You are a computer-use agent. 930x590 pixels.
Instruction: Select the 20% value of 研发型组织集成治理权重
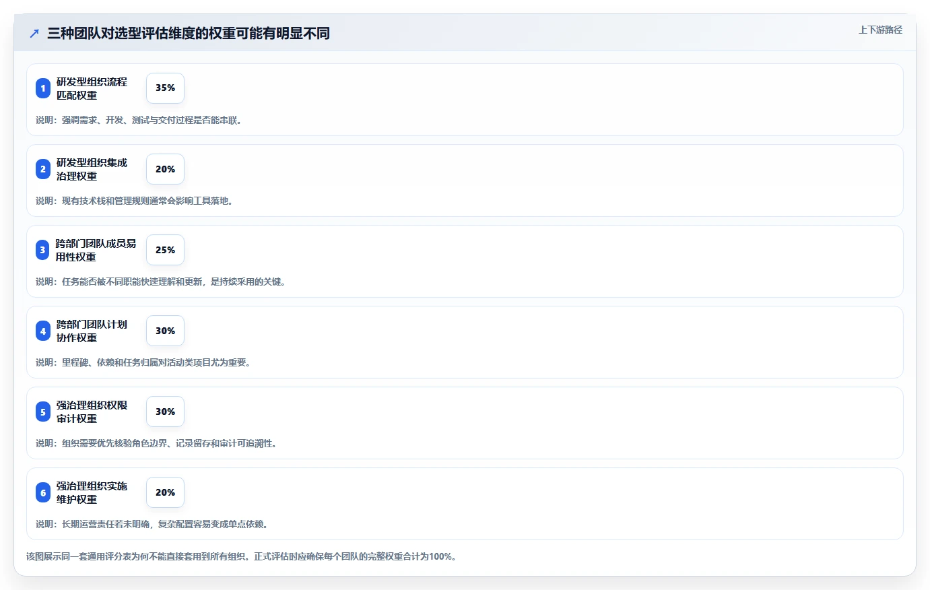click(x=165, y=169)
